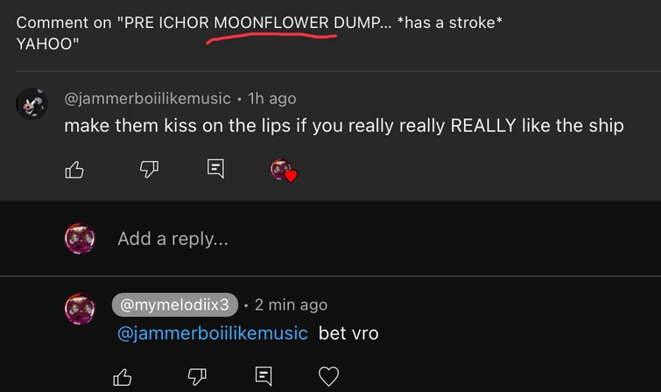
Task: Open the @mymelodiix3 channel badge
Action: pos(175,304)
